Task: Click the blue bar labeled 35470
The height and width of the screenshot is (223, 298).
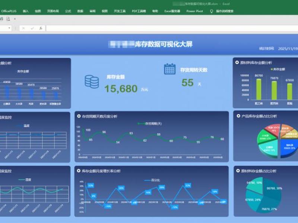Action: [31, 94]
